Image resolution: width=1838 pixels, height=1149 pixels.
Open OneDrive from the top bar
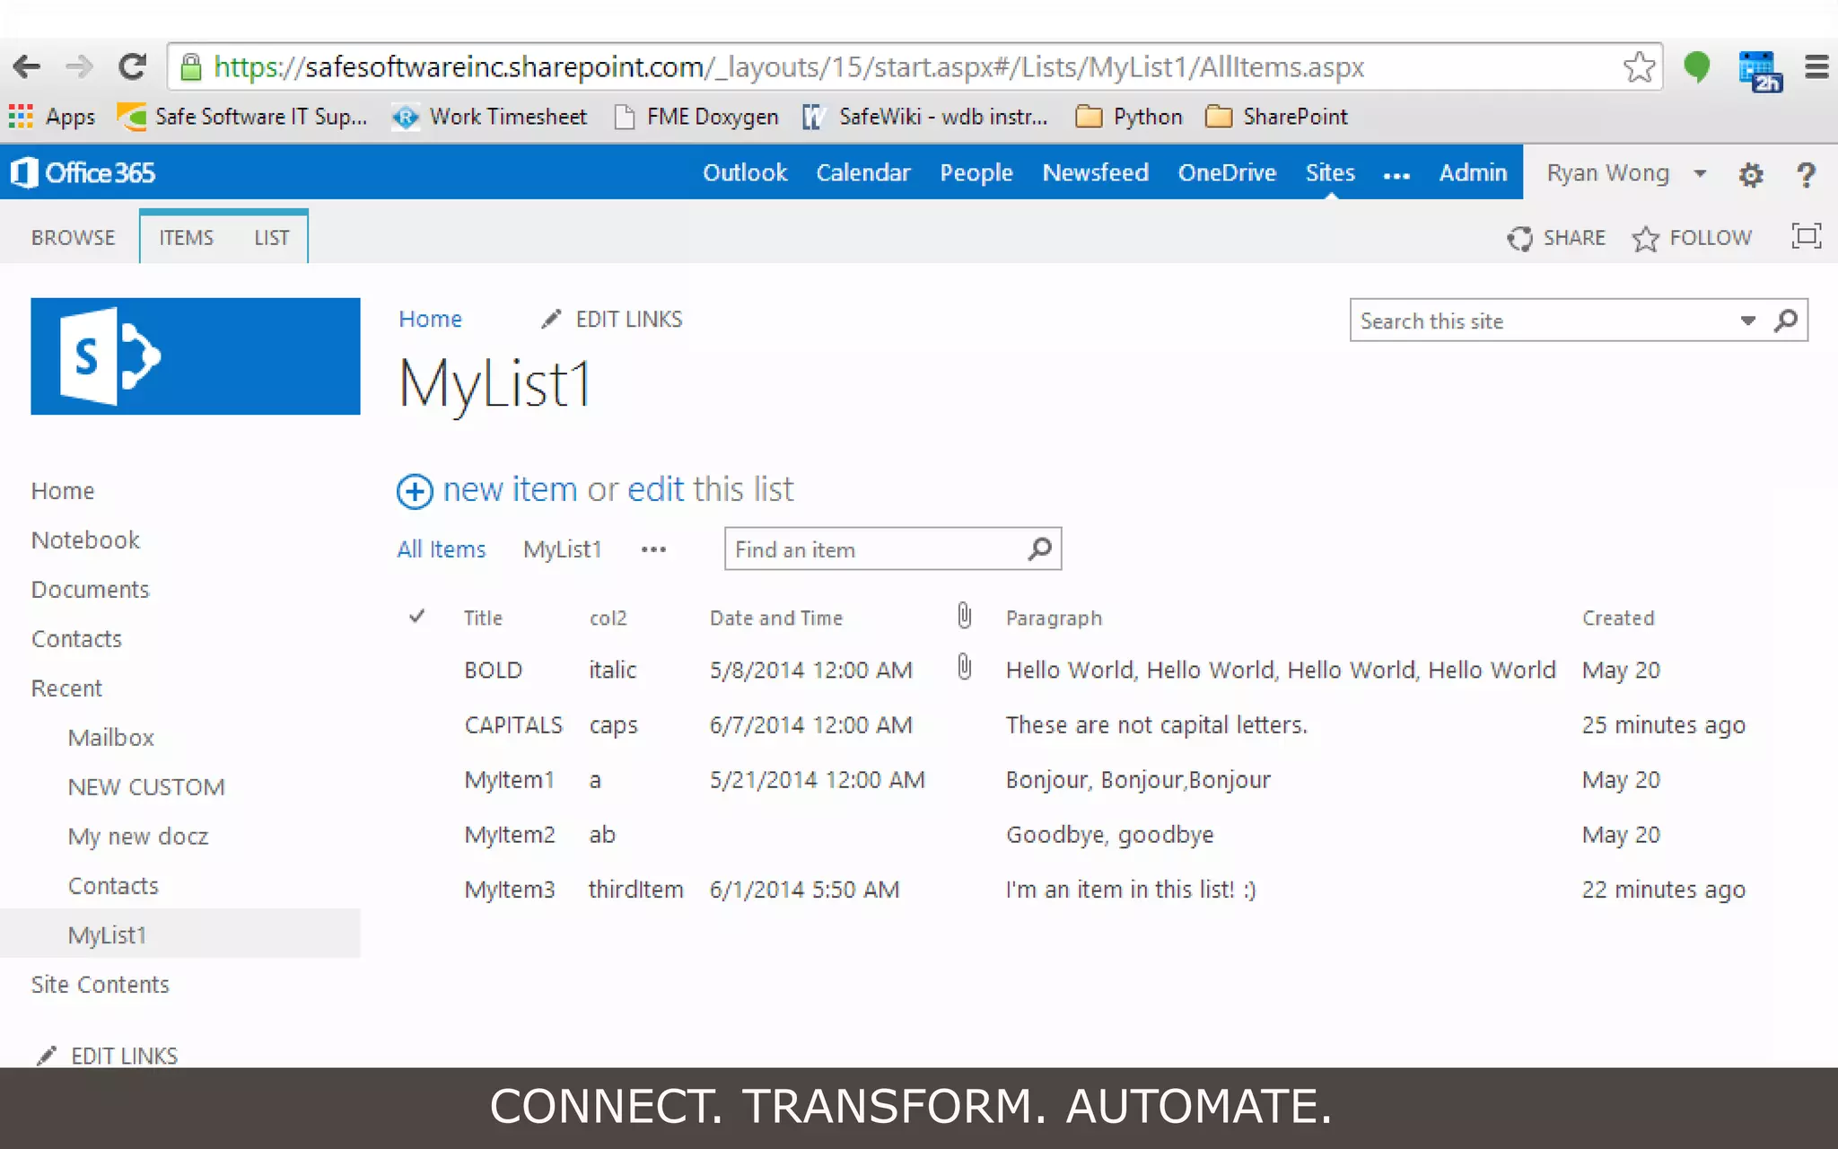(x=1227, y=172)
